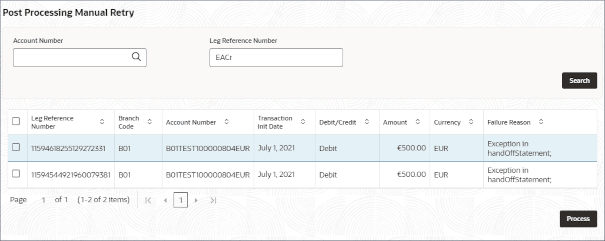The width and height of the screenshot is (605, 241).
Task: Sort by Branch Code column
Action: click(x=150, y=122)
